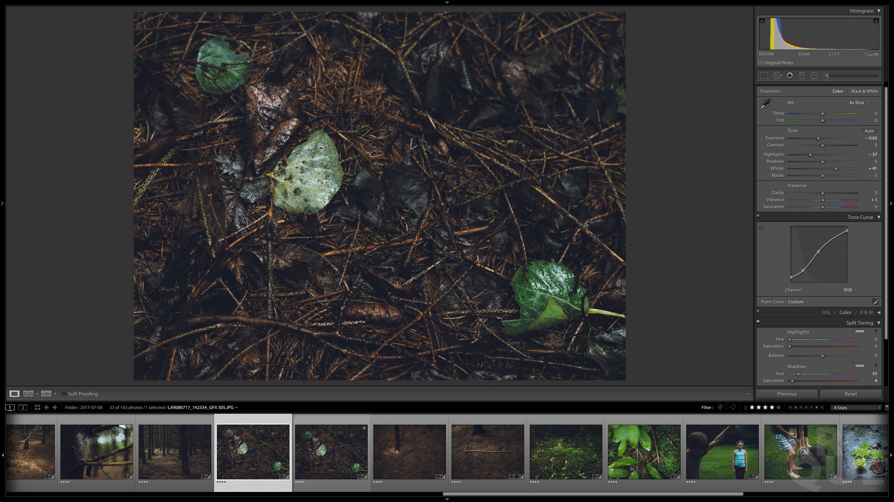
Task: Click the Previous button
Action: [x=787, y=394]
